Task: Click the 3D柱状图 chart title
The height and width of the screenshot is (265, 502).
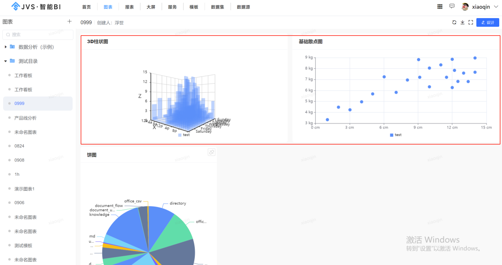Action: click(97, 42)
